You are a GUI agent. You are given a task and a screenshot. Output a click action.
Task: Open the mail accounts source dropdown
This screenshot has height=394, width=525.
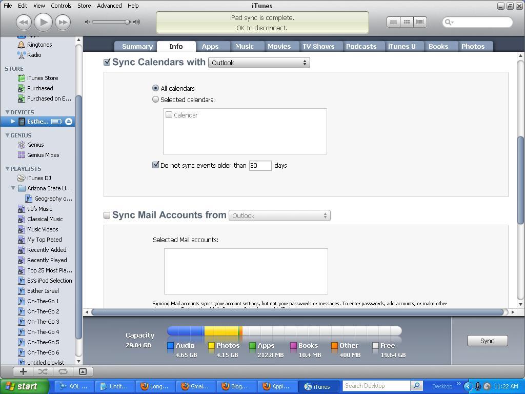point(279,215)
